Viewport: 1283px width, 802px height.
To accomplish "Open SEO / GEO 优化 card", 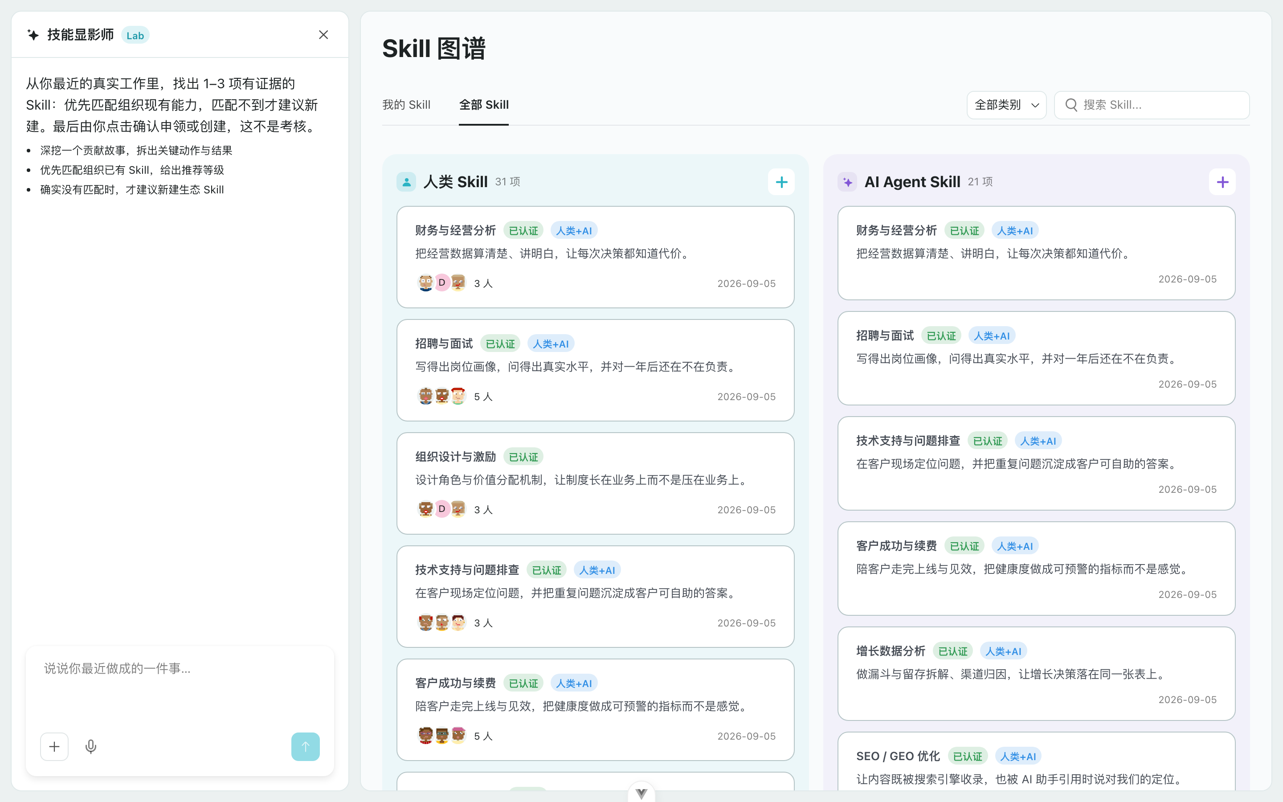I will tap(1037, 762).
